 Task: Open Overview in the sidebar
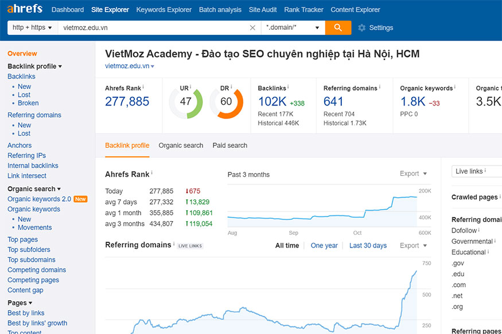point(22,53)
